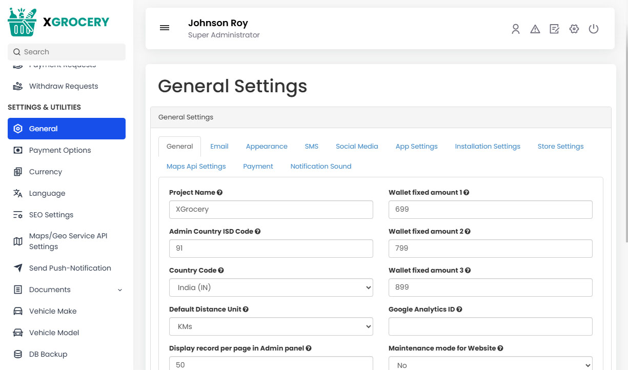This screenshot has height=370, width=628.
Task: Open the Default Distance Unit dropdown
Action: point(271,326)
